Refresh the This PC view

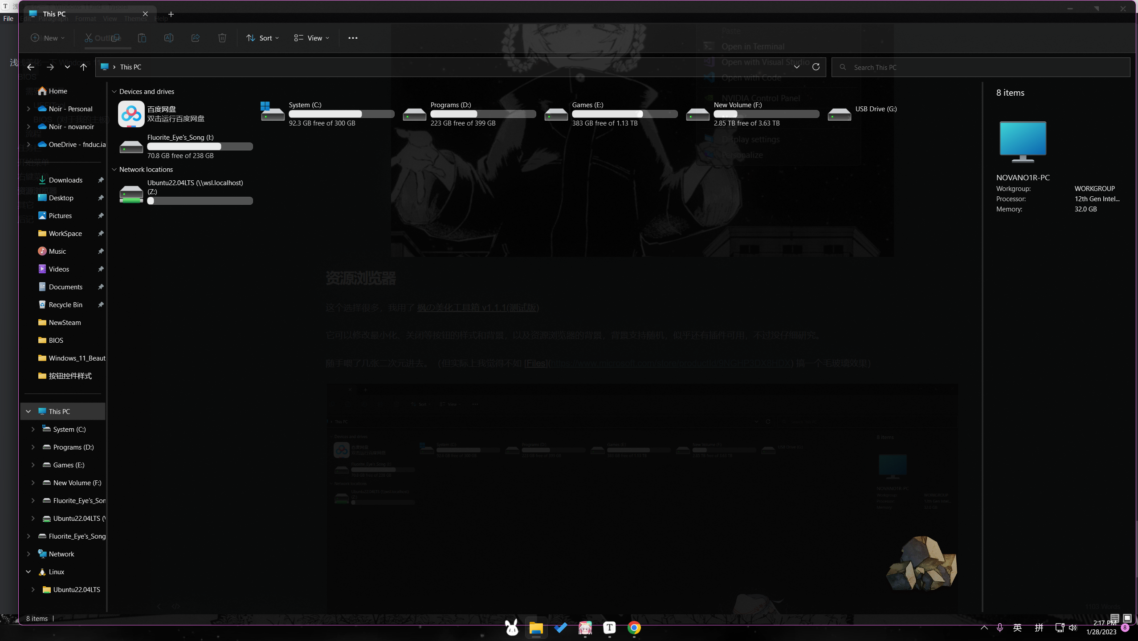tap(816, 67)
